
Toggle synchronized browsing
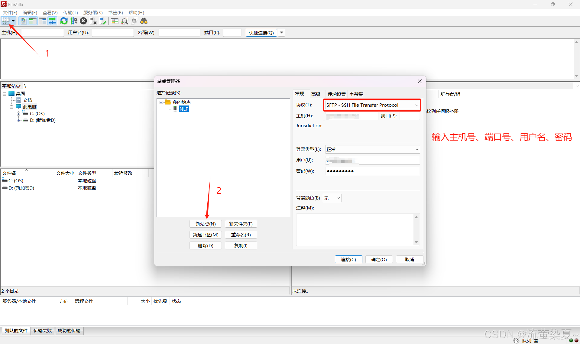click(x=134, y=21)
